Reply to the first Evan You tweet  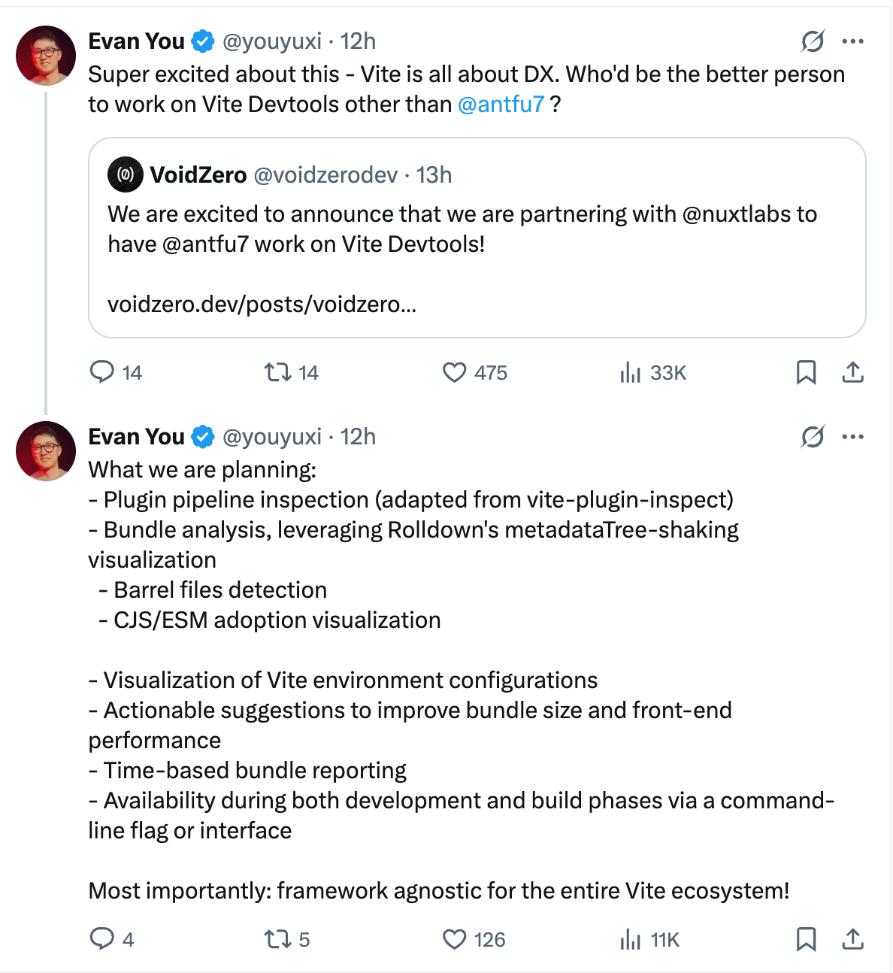[101, 372]
